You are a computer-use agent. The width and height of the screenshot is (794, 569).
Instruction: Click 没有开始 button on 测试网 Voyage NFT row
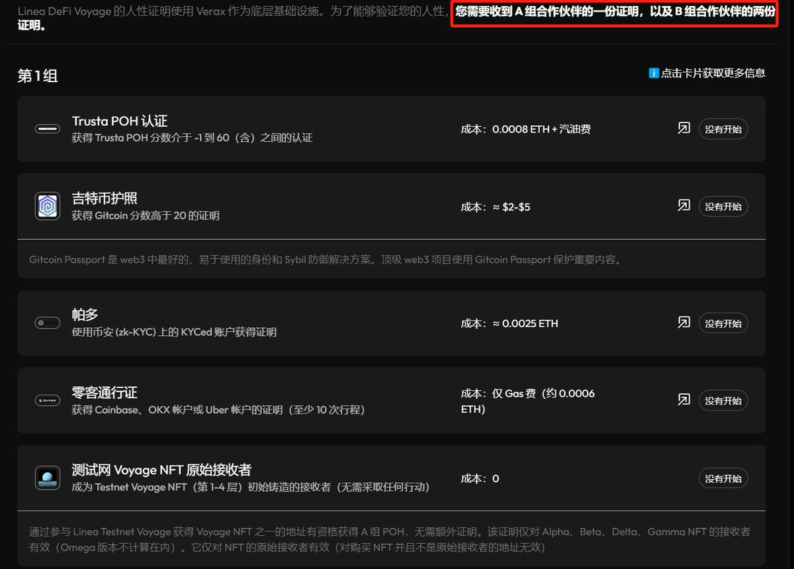tap(723, 478)
